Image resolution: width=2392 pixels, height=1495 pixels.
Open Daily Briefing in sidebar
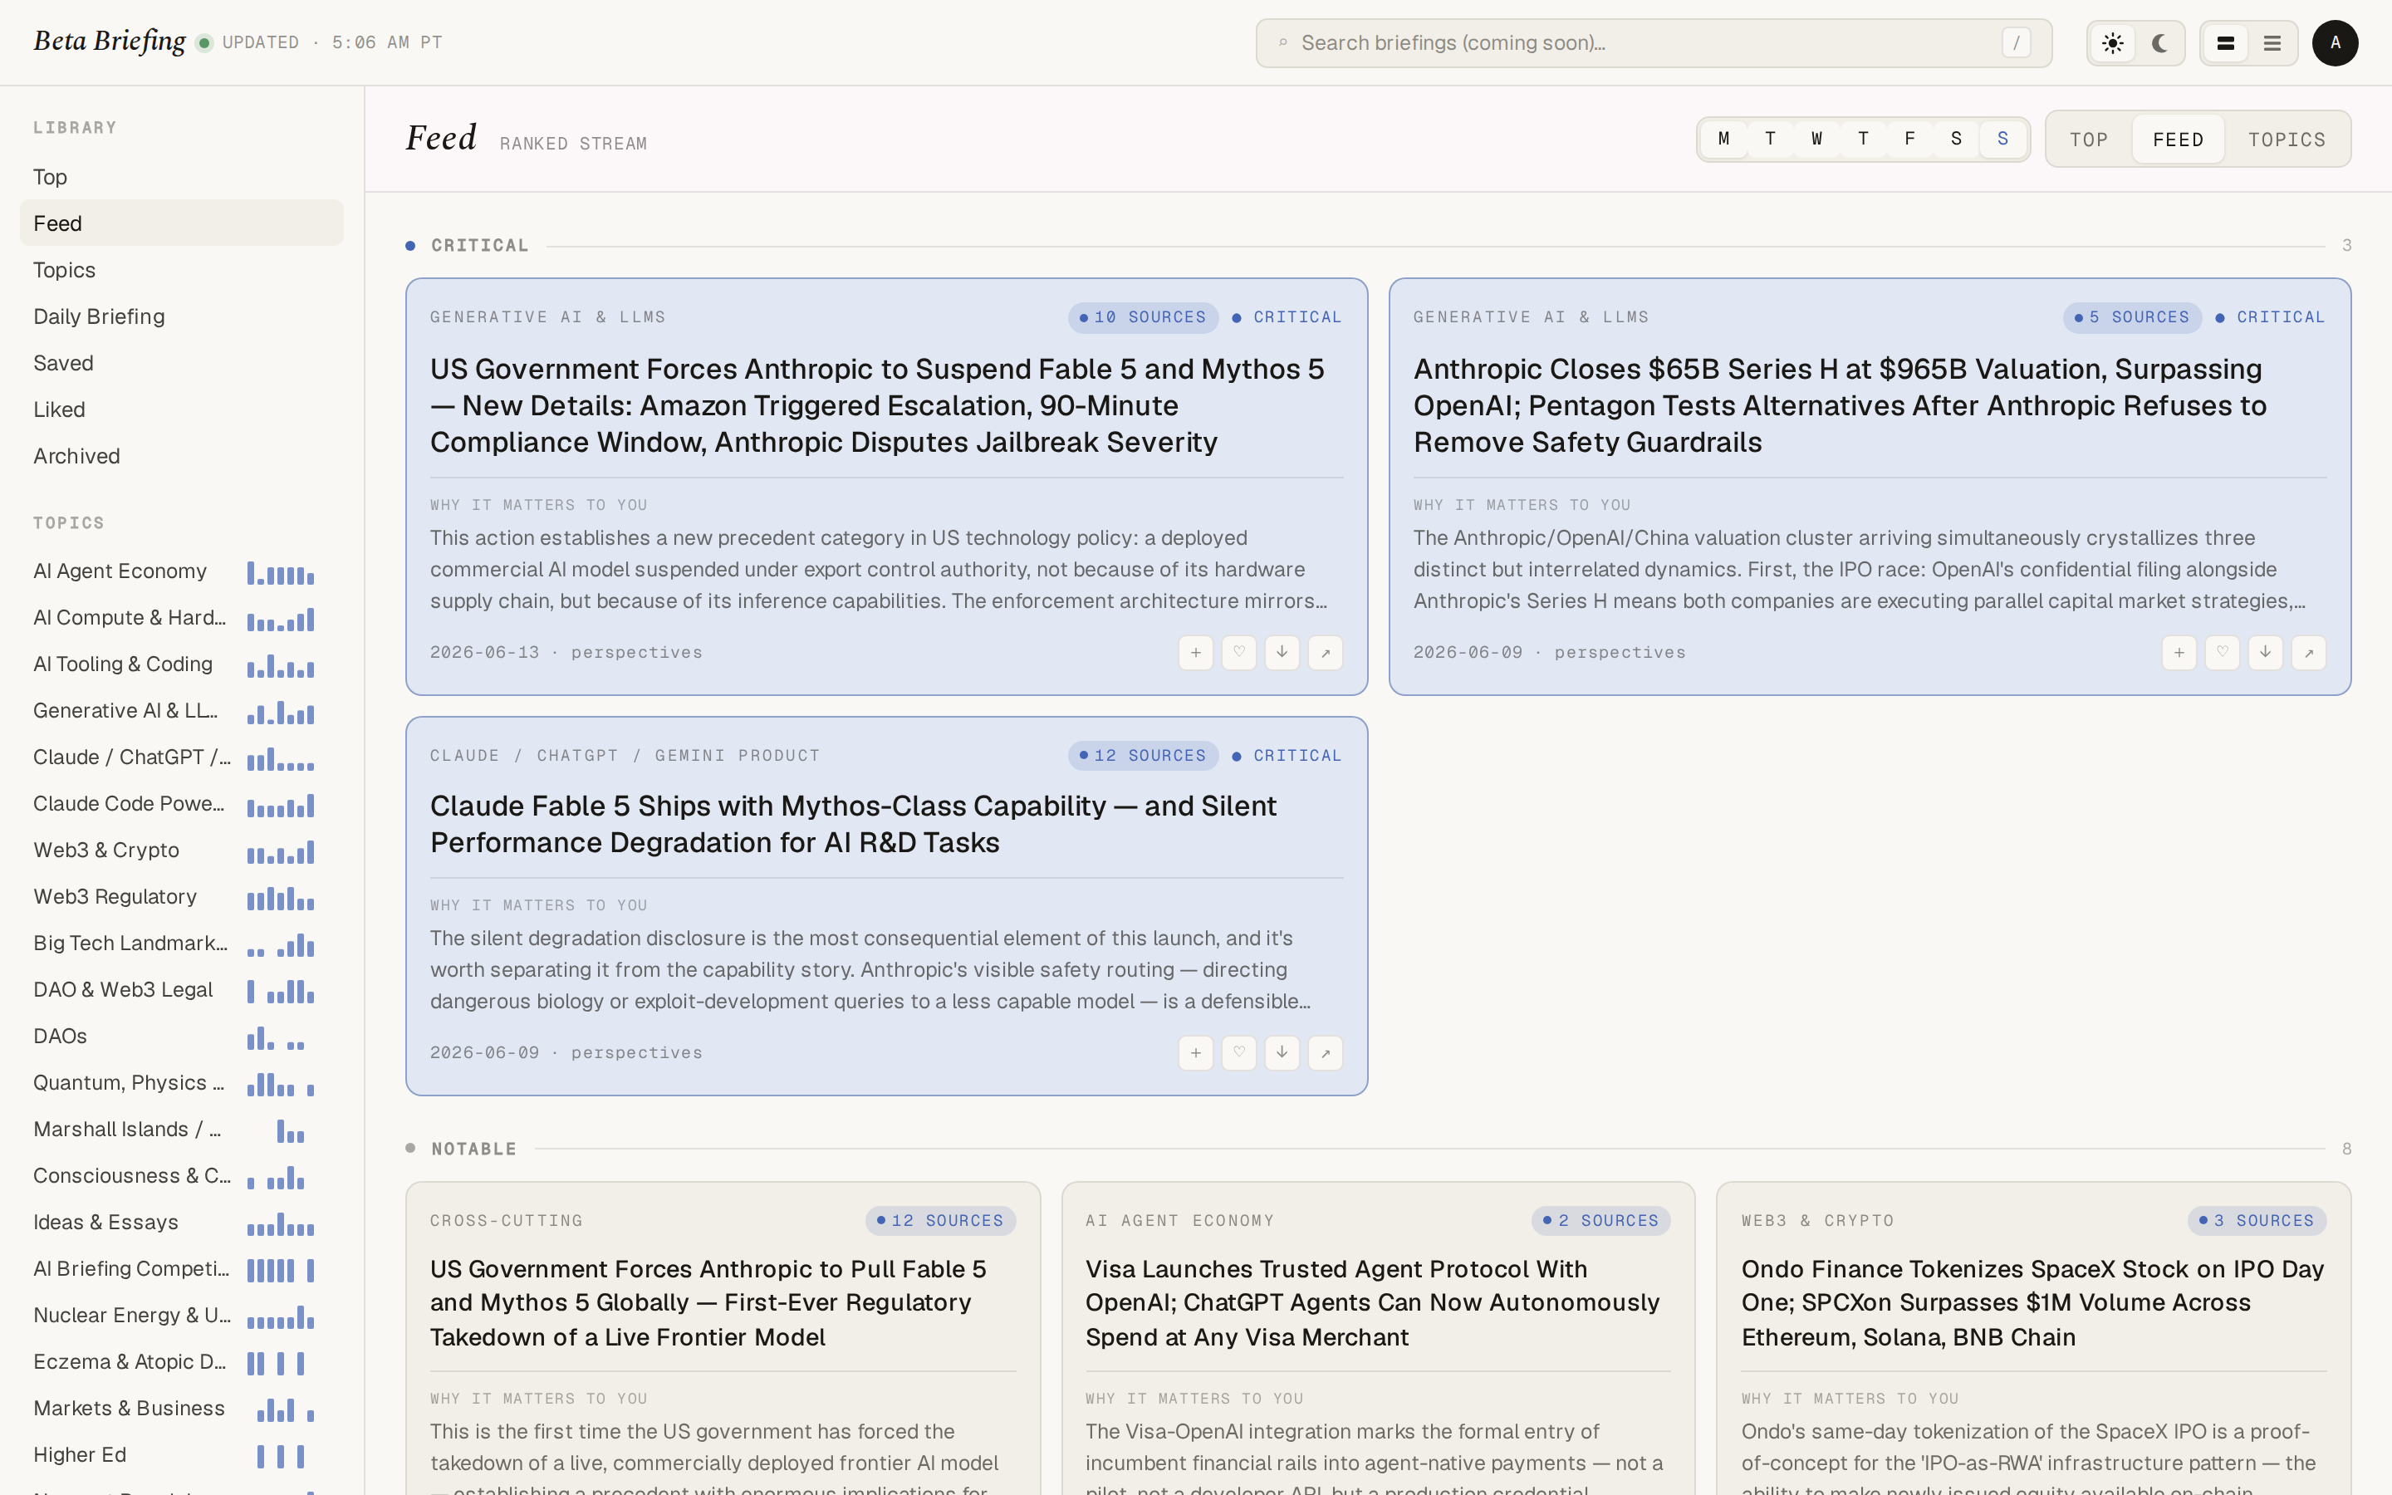[182, 316]
